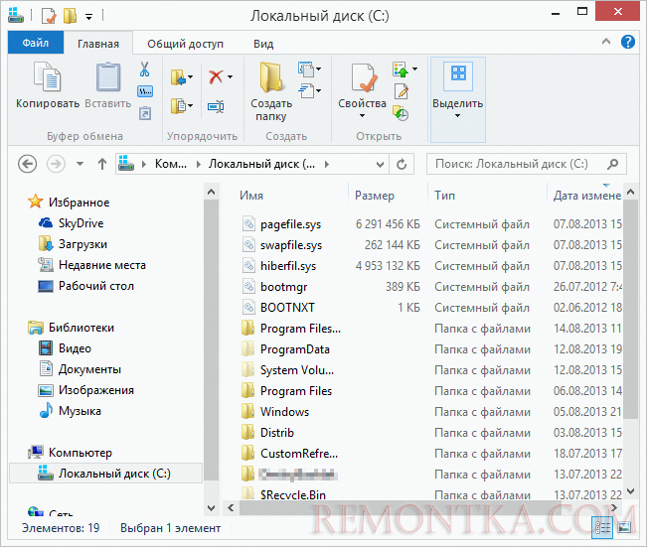Click the New item icon
This screenshot has width=647, height=547.
tap(306, 68)
